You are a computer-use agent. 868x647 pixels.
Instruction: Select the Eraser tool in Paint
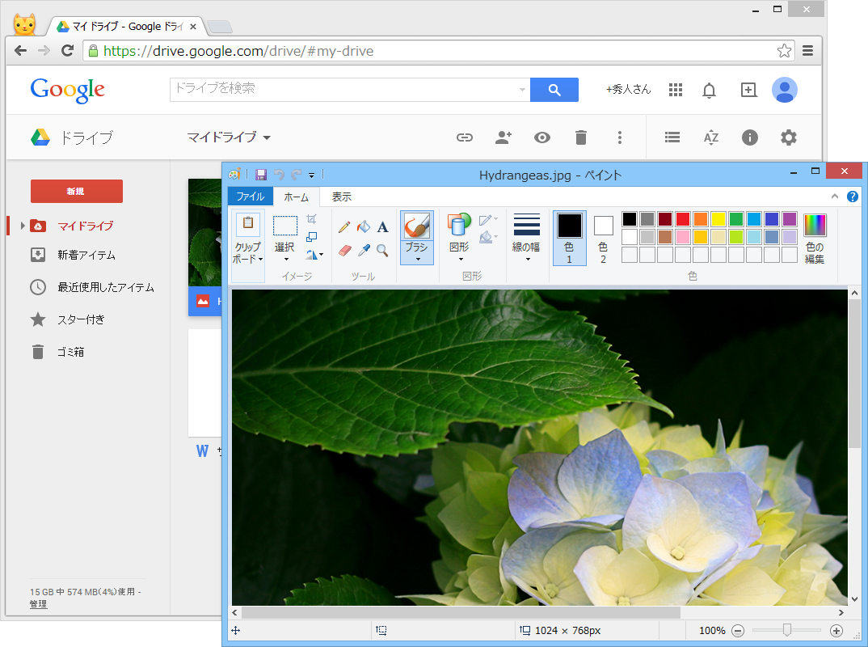(x=344, y=251)
